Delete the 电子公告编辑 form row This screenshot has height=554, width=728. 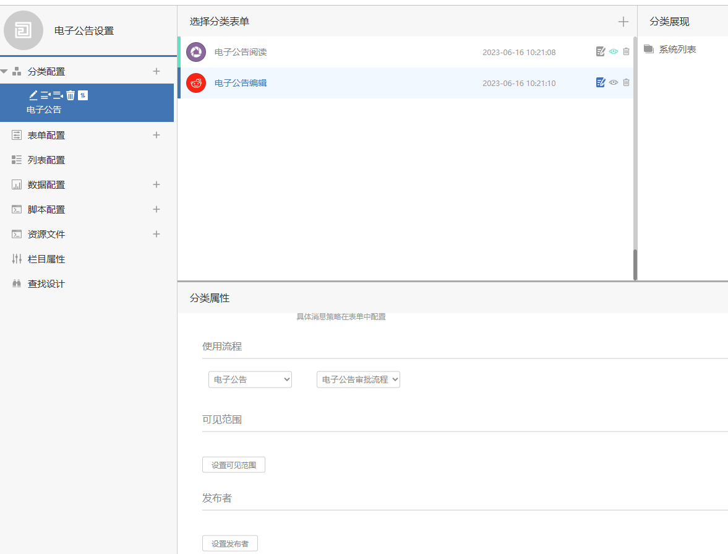[x=626, y=83]
